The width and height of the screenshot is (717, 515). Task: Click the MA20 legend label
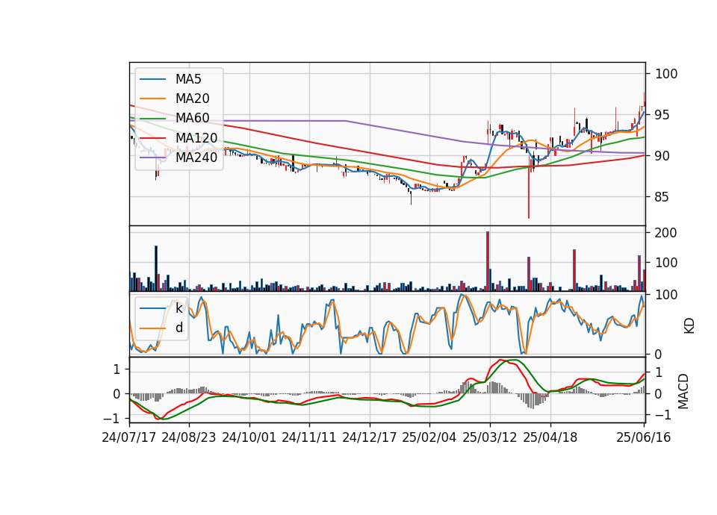[192, 99]
